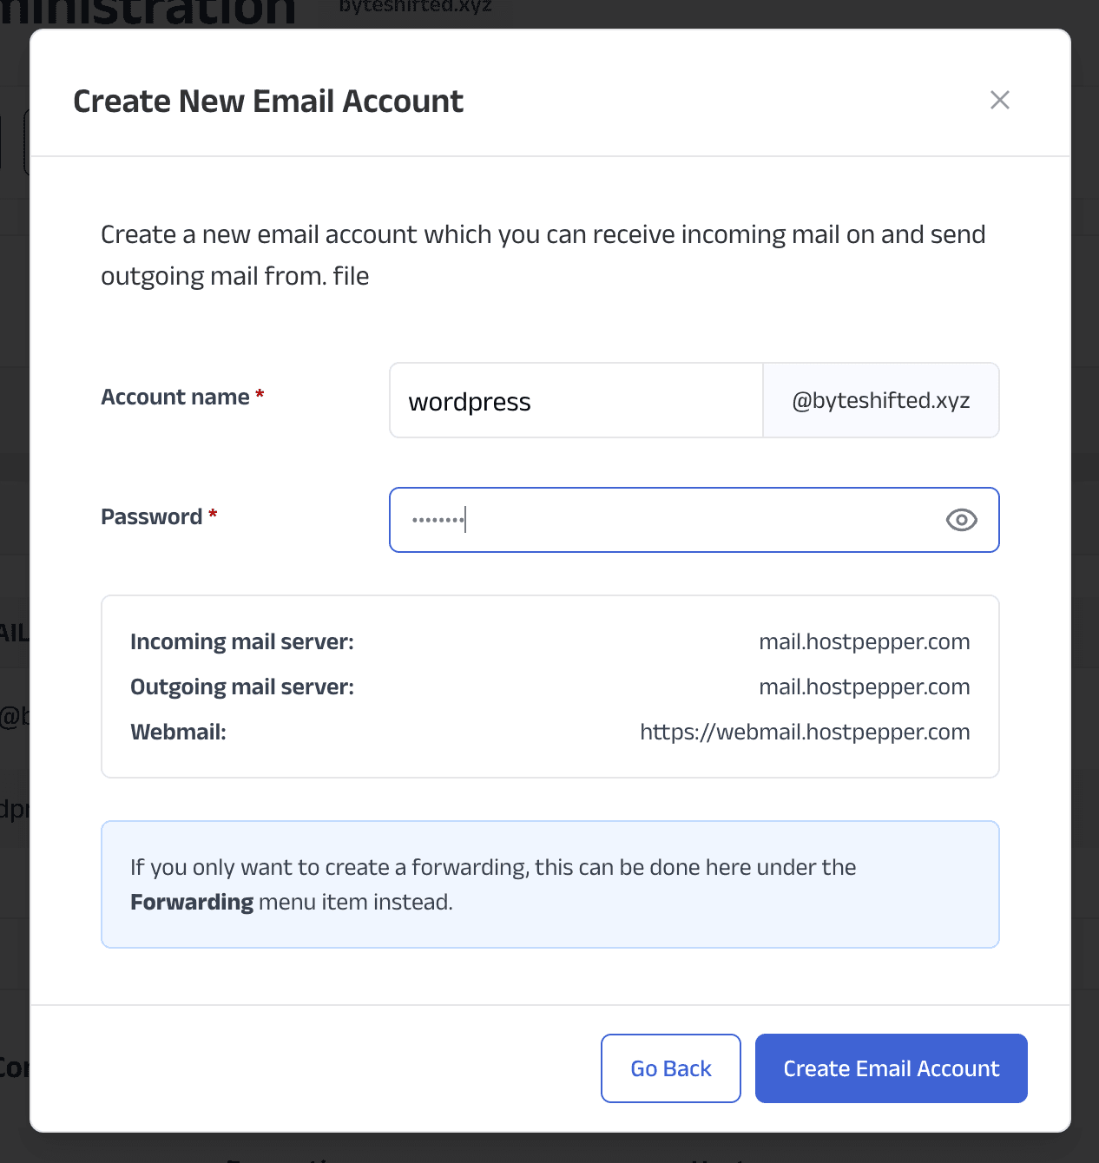Select the webmail.hostpepper.com URL
The width and height of the screenshot is (1099, 1163).
[x=805, y=732]
